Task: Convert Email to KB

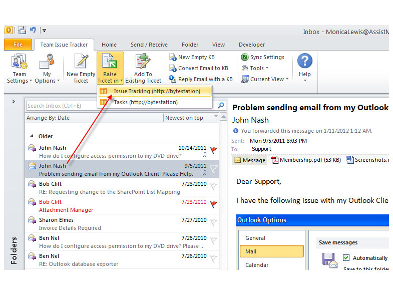Action: click(202, 68)
